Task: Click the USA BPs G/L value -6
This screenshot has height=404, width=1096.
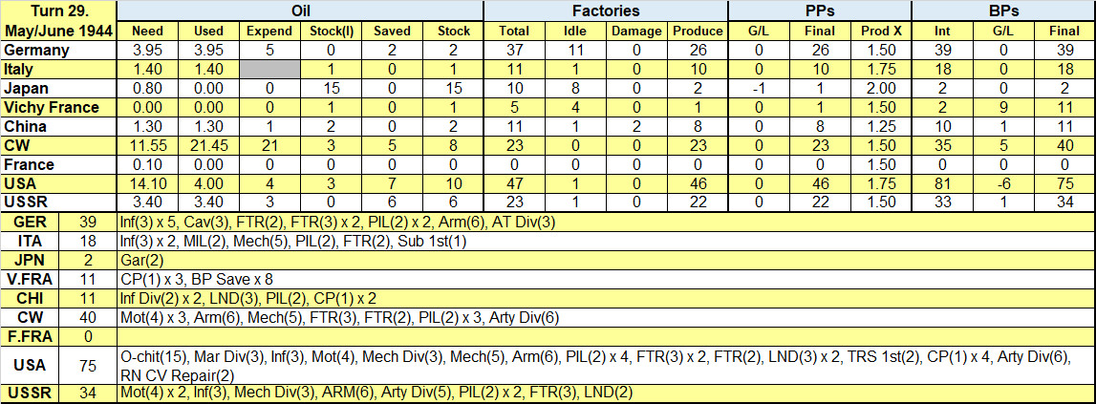Action: (1003, 183)
